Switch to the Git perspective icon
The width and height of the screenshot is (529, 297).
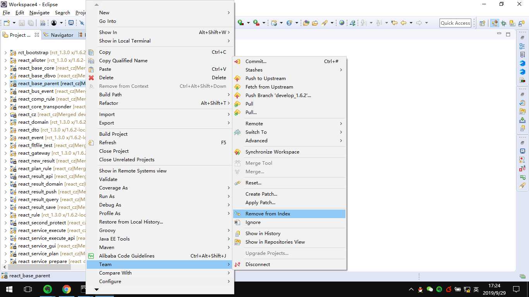tap(513, 23)
